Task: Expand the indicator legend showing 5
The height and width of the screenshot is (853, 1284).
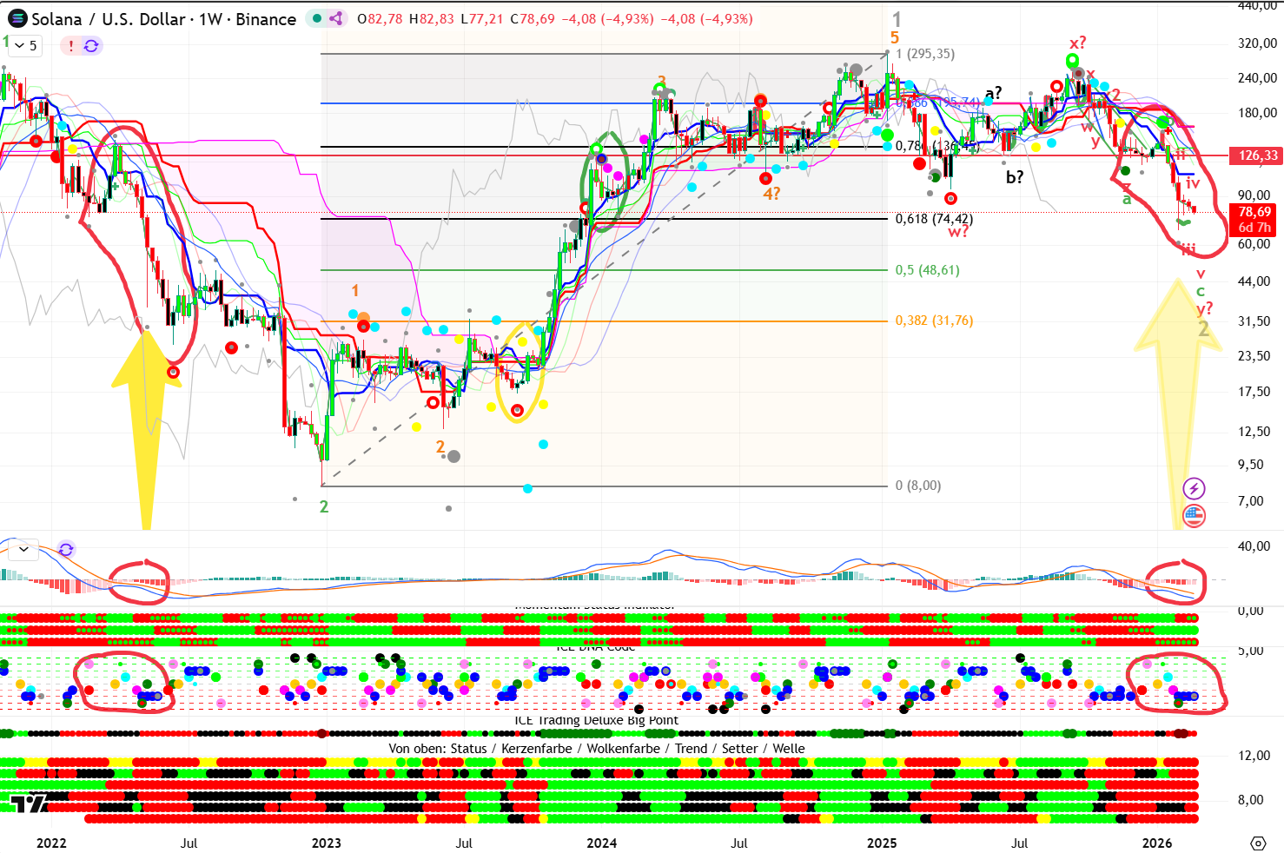Action: pos(25,45)
